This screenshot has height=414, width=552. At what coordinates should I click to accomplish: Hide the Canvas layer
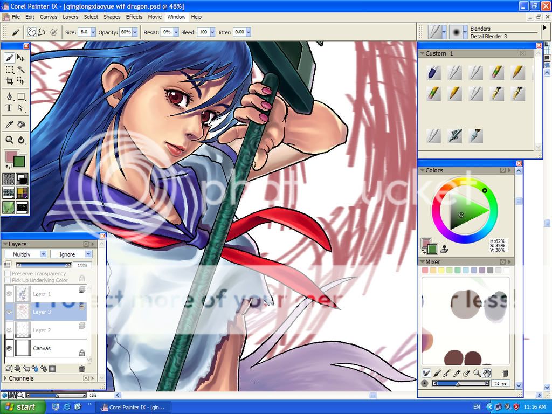pos(10,348)
